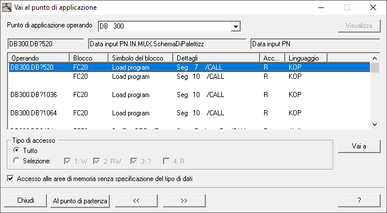Screen dimensions: 387x213
Task: Minimize the Vai al punto di applicazione dialog
Action: [x=321, y=7]
